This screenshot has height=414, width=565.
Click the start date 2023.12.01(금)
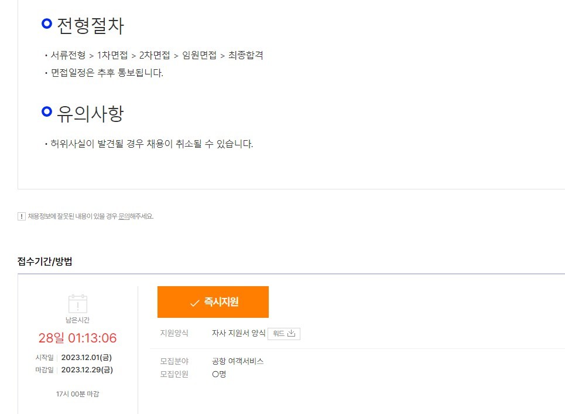tap(87, 357)
